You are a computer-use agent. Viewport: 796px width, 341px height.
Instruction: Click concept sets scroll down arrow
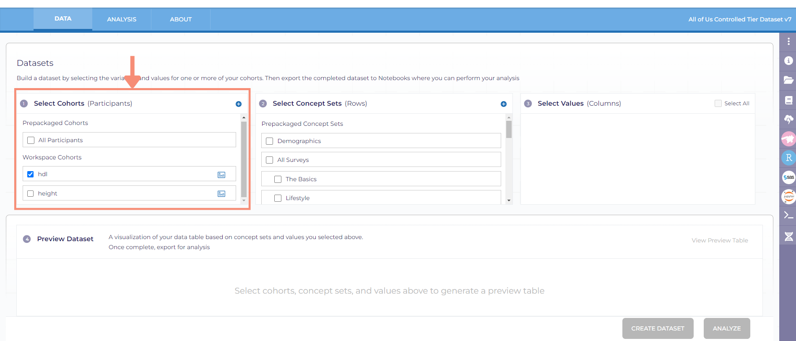click(x=509, y=200)
